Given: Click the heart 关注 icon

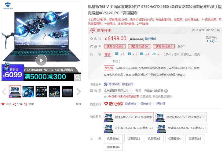Looking at the screenshot, I should [3, 104].
